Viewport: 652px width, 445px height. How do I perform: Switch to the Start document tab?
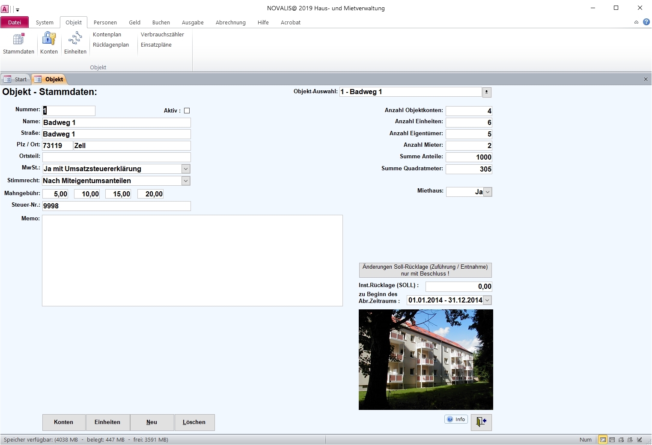pos(16,79)
